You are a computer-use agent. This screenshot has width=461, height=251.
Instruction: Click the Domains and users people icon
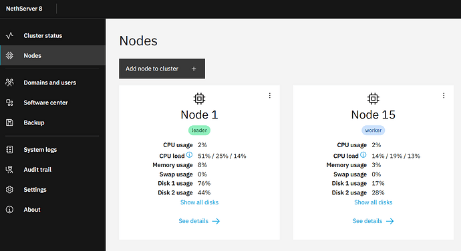pyautogui.click(x=9, y=83)
